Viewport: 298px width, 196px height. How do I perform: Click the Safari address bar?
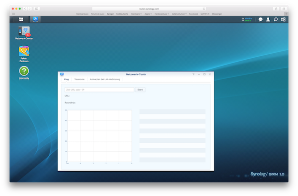149,9
